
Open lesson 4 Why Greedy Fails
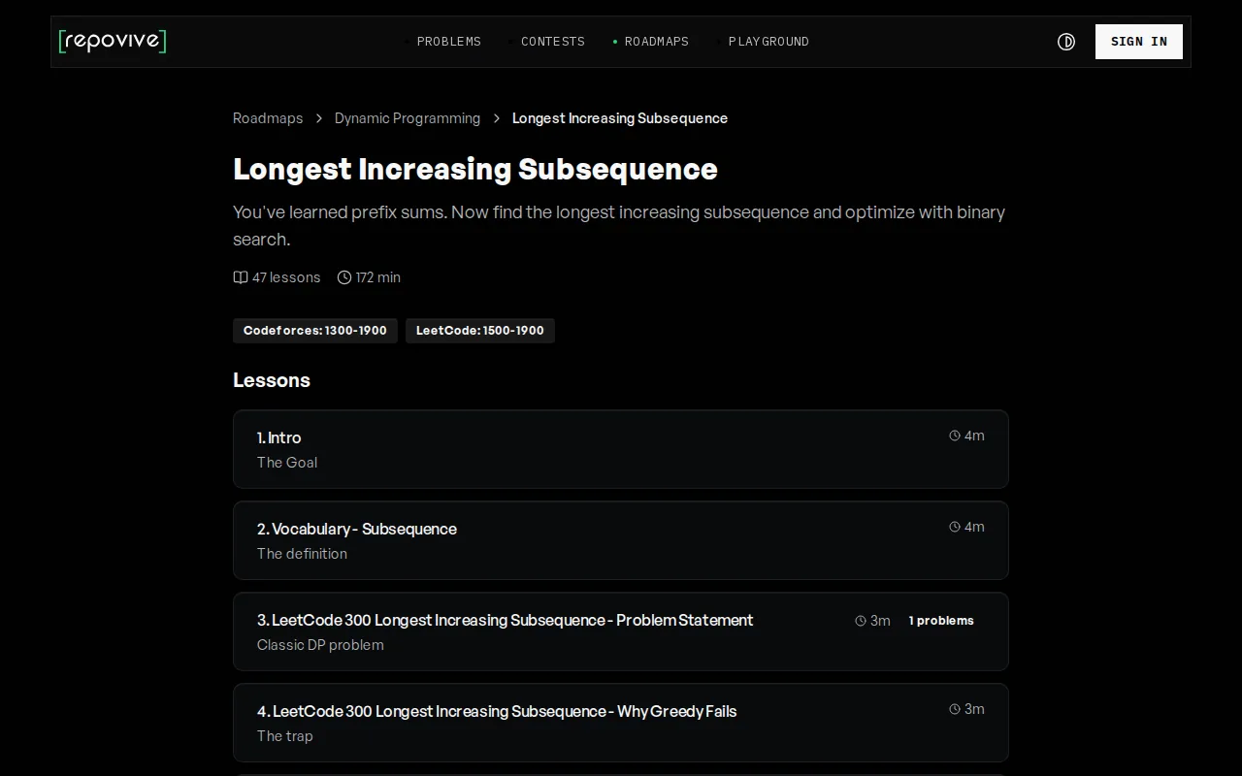point(621,723)
